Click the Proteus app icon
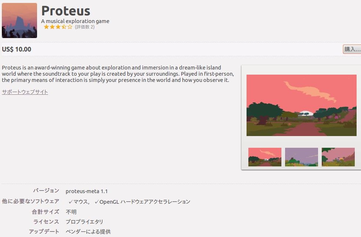361x237 pixels. tap(19, 20)
